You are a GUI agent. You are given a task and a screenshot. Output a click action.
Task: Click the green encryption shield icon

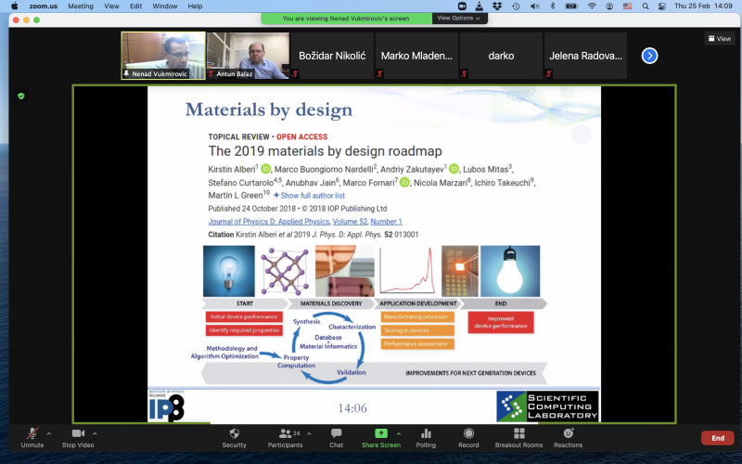pyautogui.click(x=20, y=97)
